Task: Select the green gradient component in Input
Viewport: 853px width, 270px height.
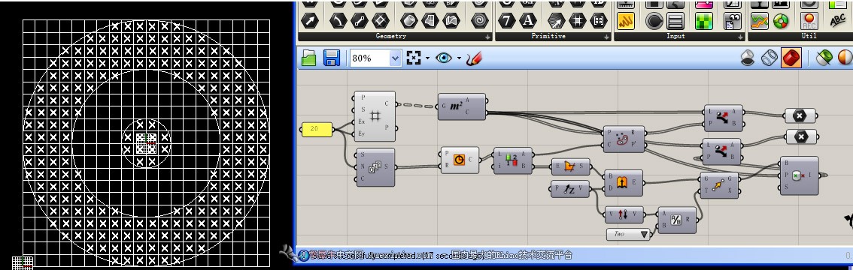Action: coord(704,20)
